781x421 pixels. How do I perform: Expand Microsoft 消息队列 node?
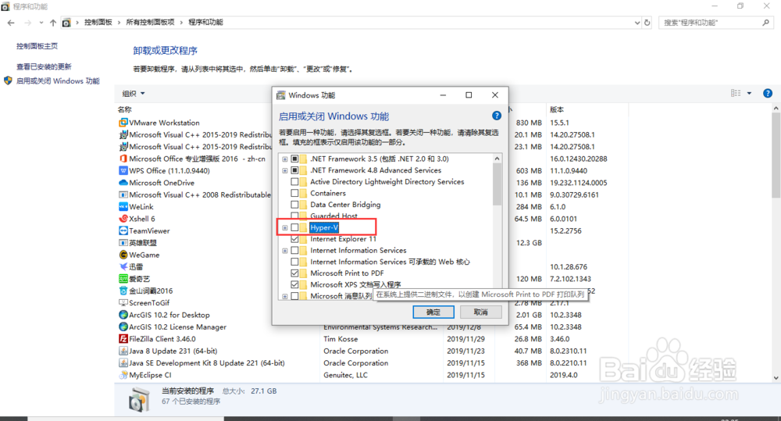click(x=285, y=296)
